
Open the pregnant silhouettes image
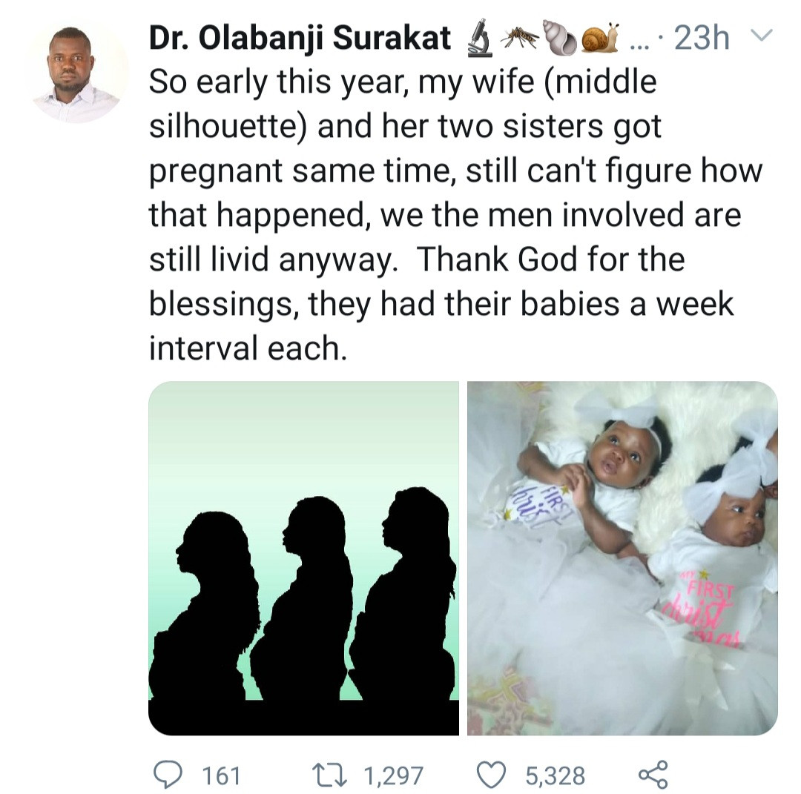pos(303,558)
